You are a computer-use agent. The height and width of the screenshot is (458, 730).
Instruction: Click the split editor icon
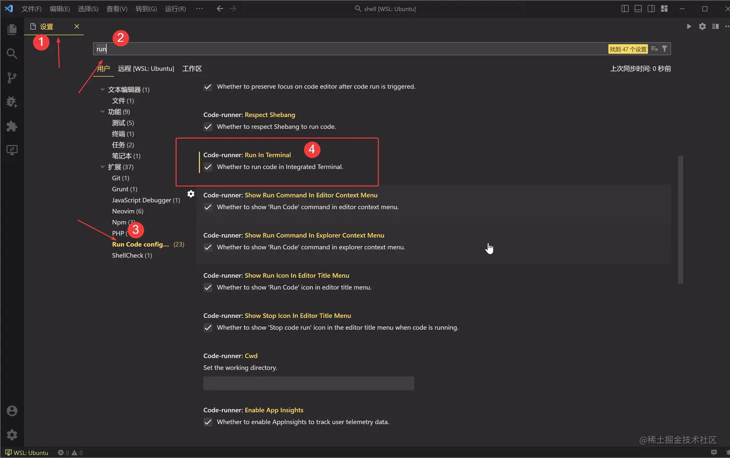[716, 27]
